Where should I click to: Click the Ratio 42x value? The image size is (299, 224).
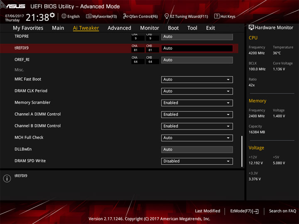(x=252, y=85)
